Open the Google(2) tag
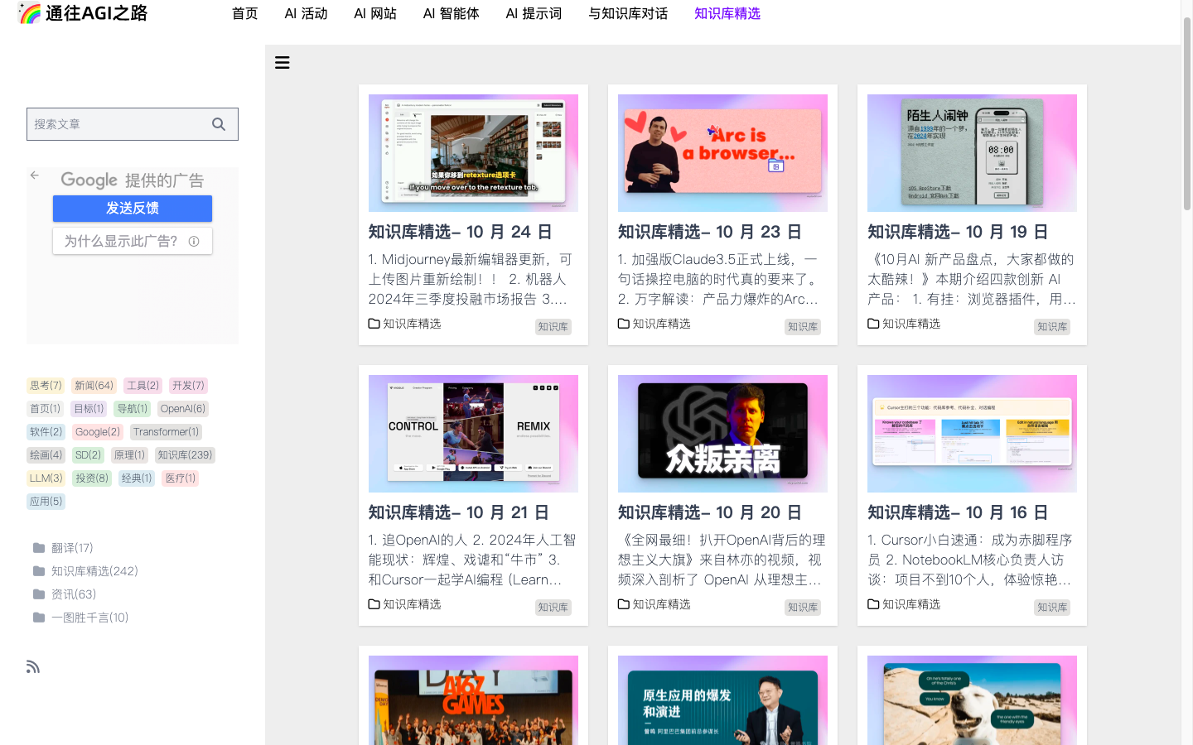Screen dimensions: 1193x745 point(98,432)
